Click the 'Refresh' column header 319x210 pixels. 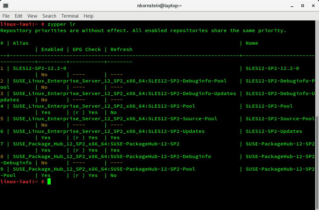click(121, 49)
